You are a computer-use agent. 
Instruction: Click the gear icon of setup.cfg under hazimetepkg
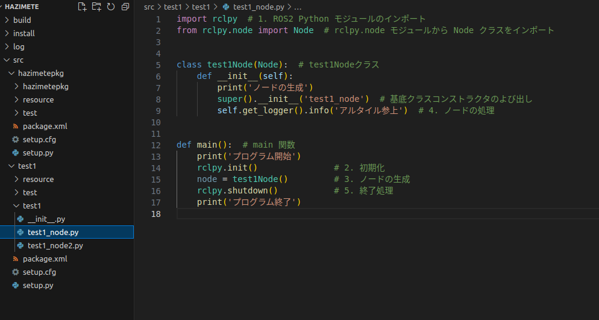(16, 140)
